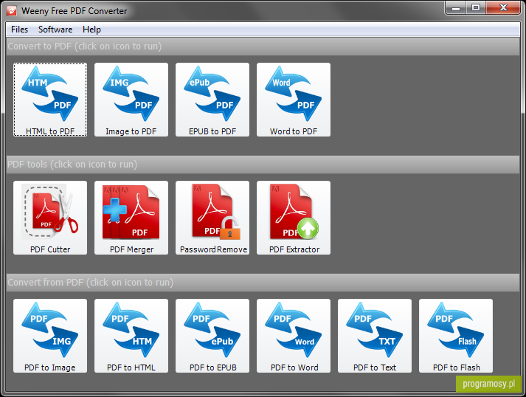Start the Word to PDF converter
The height and width of the screenshot is (397, 526).
(294, 100)
